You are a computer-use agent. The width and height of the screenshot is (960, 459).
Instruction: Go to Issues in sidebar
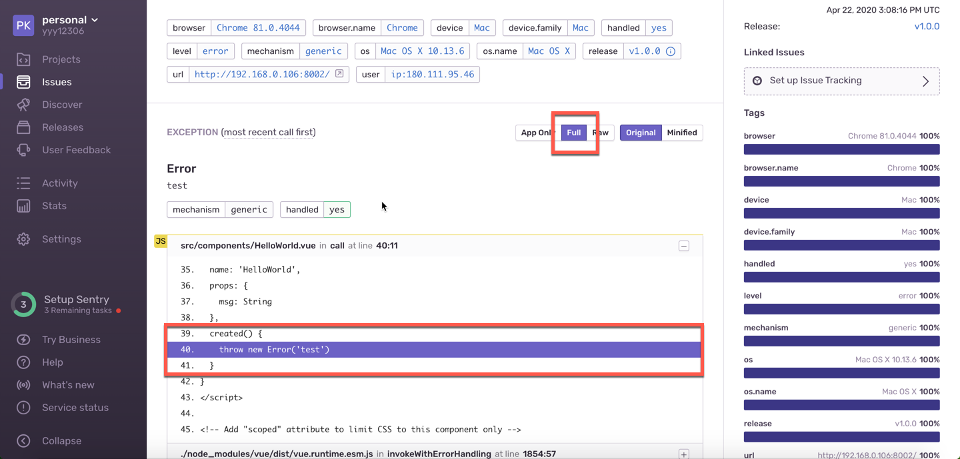(57, 82)
